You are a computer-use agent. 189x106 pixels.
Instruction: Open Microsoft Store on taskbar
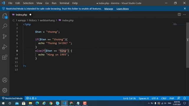(24, 103)
